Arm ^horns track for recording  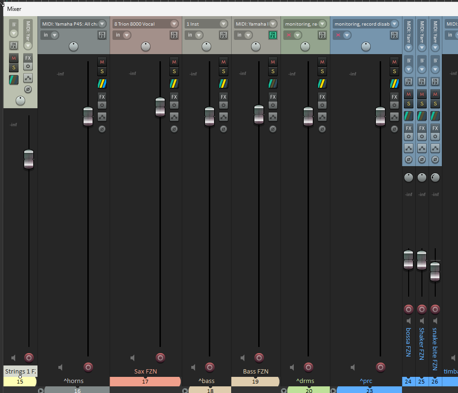88,367
